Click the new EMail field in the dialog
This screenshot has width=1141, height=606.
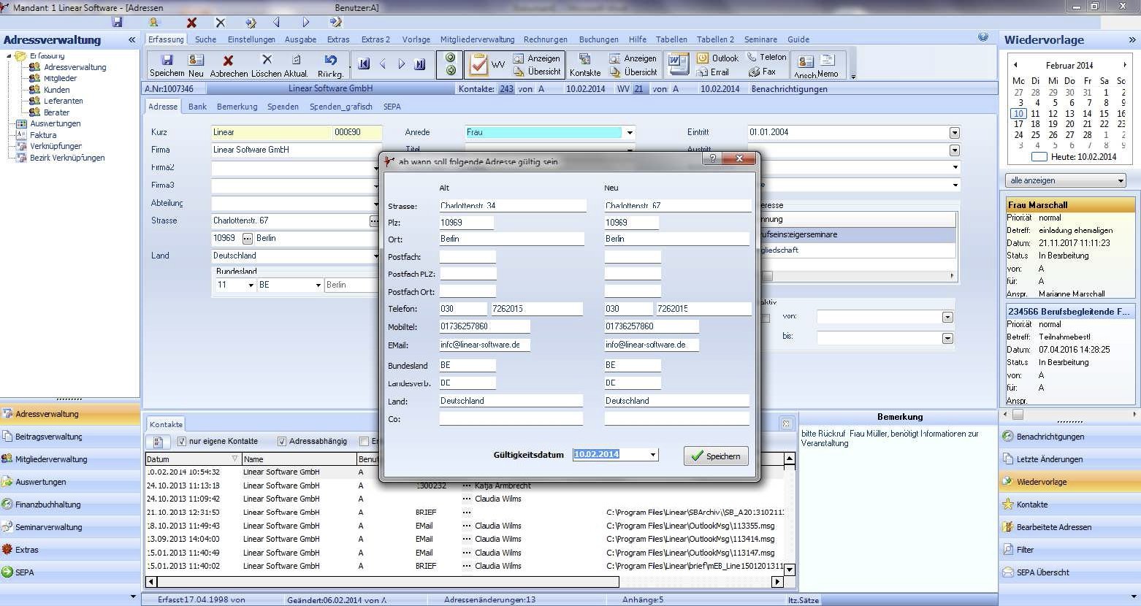(x=651, y=345)
